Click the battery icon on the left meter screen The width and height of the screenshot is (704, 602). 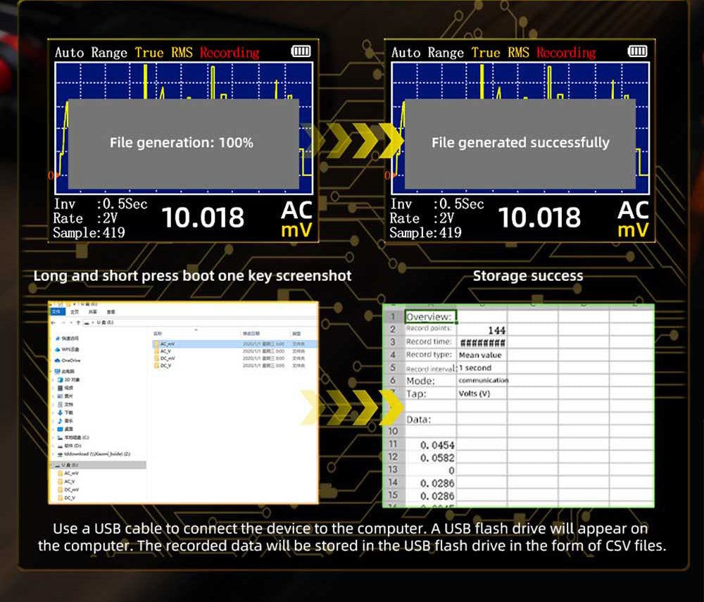point(301,51)
